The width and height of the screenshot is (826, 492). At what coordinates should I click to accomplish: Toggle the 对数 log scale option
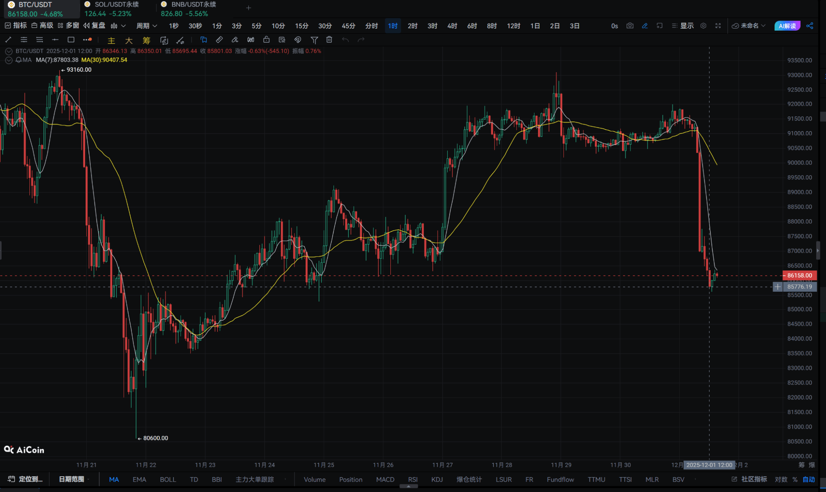click(x=781, y=479)
